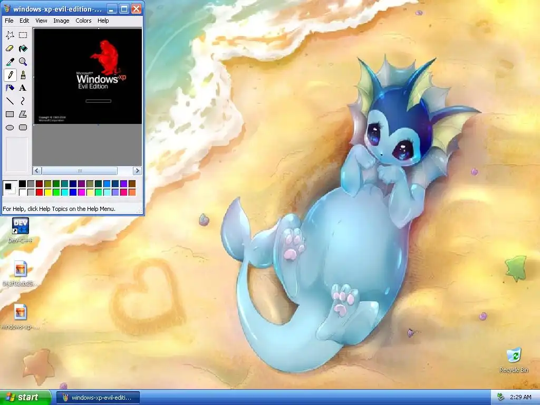This screenshot has width=540, height=405.
Task: Open the Image menu
Action: pyautogui.click(x=61, y=21)
